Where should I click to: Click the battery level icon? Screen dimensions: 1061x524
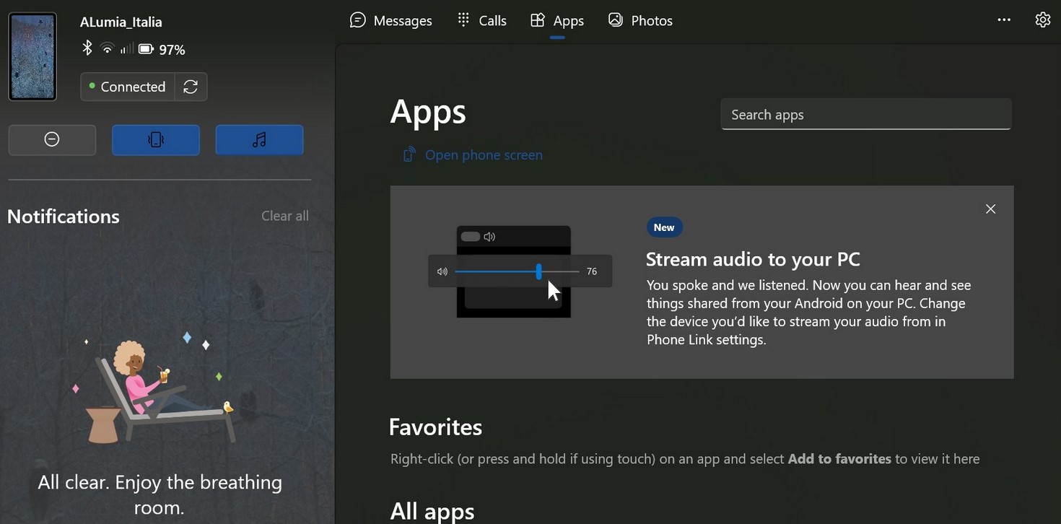146,49
